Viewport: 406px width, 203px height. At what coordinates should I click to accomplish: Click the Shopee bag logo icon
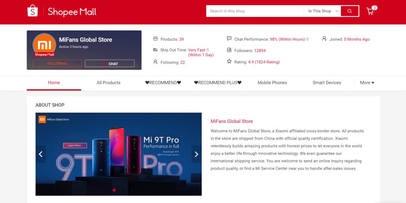[x=33, y=11]
